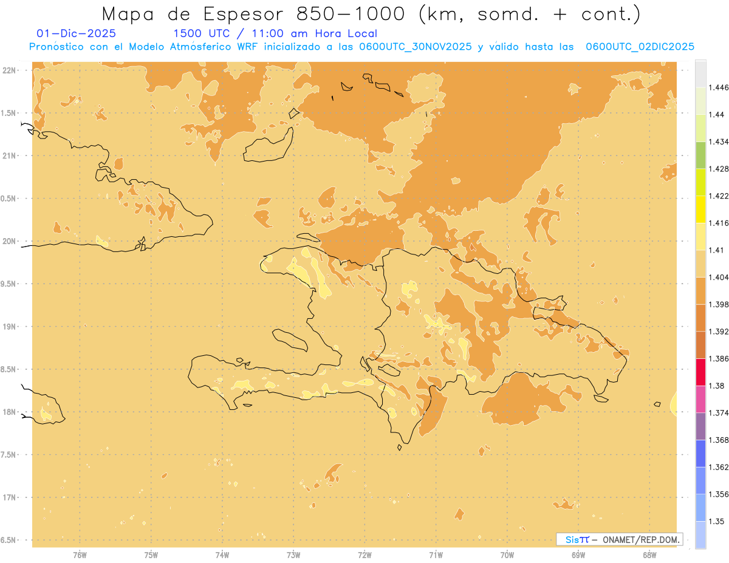
Task: Select the light blue swatch between 1.35 and 1.356
Action: [x=700, y=508]
